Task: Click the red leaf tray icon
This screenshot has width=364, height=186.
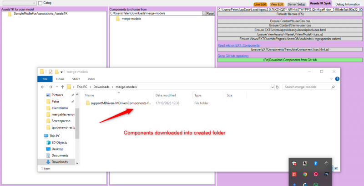Action: 315,174
